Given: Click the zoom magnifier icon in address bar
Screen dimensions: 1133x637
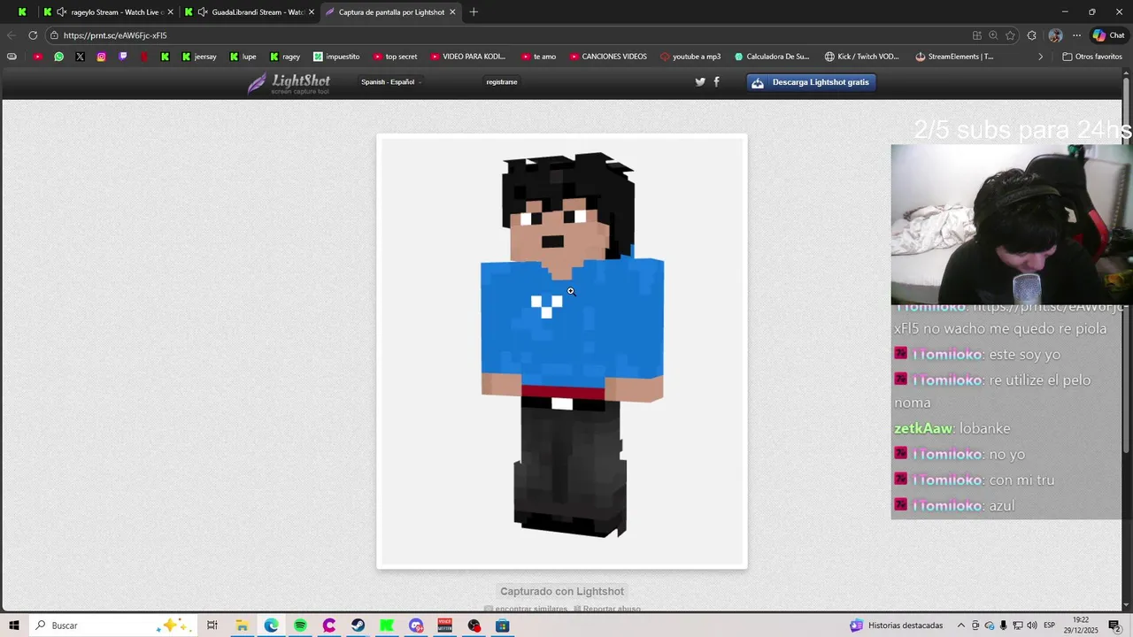Looking at the screenshot, I should click(993, 35).
